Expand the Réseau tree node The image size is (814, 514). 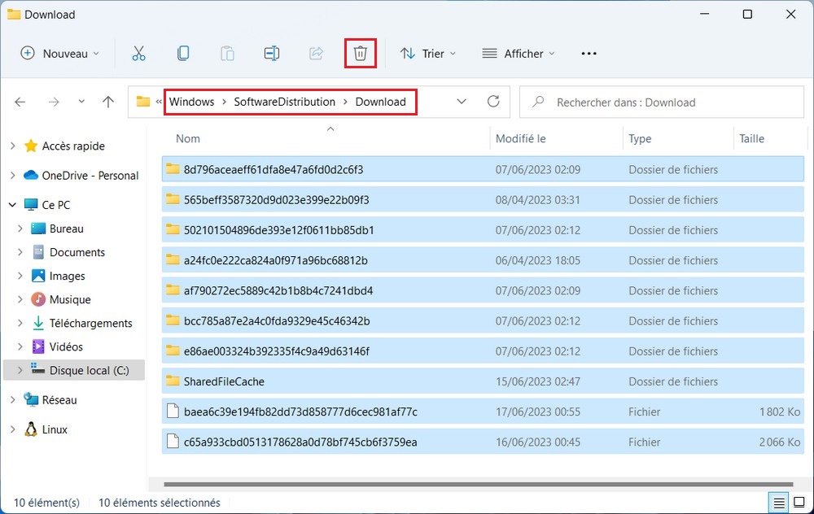coord(12,399)
